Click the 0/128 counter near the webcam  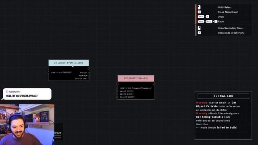click(58, 133)
